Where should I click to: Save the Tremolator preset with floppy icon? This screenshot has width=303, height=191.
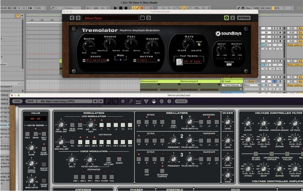point(142,18)
